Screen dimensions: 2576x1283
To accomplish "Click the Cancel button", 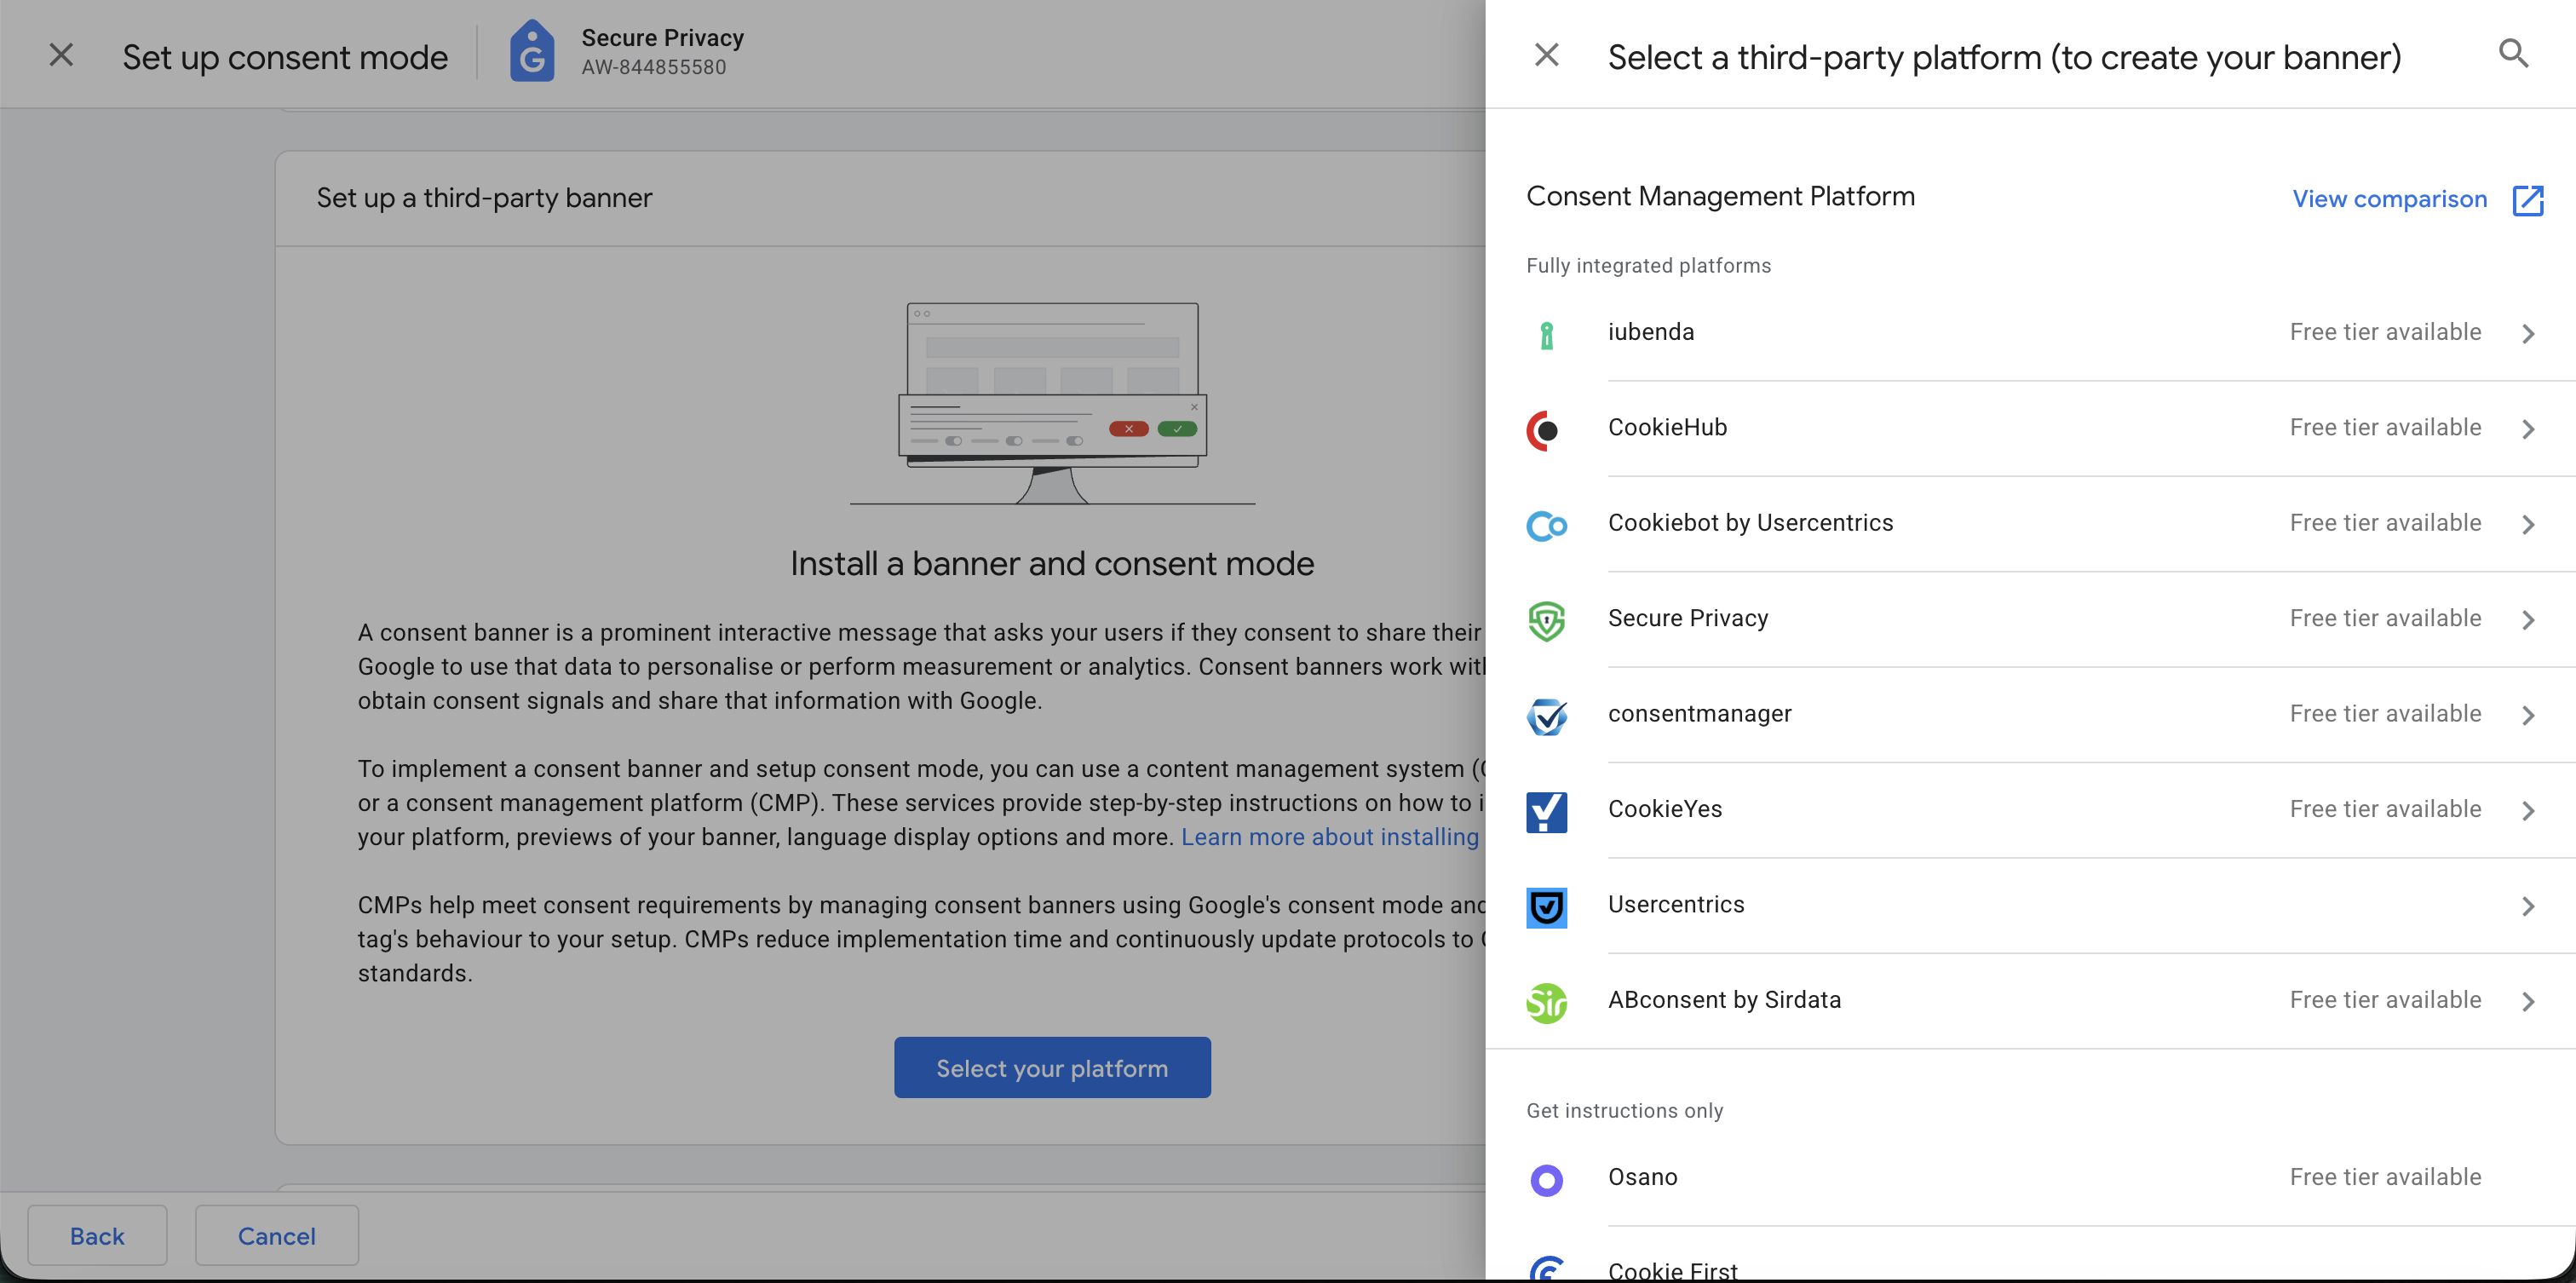I will (277, 1236).
